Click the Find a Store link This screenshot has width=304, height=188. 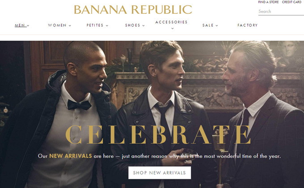(268, 2)
